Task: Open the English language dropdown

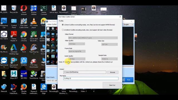Action: point(128,24)
